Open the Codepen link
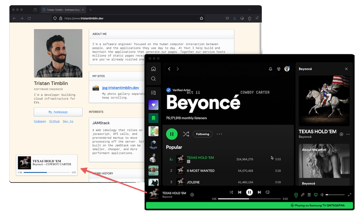This screenshot has height=215, width=364. click(x=40, y=121)
